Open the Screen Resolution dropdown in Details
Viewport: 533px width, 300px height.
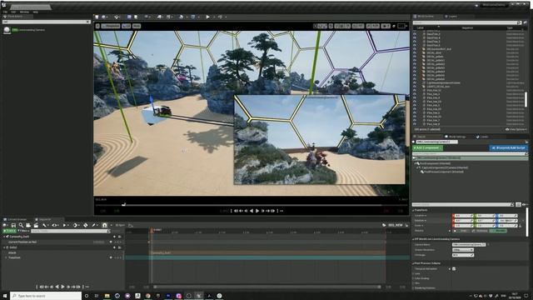[463, 250]
